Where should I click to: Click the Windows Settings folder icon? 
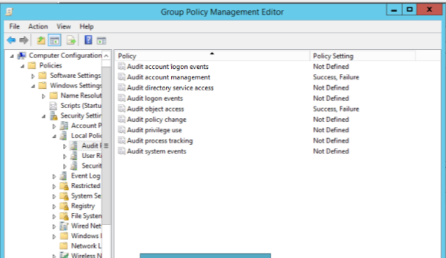click(43, 86)
